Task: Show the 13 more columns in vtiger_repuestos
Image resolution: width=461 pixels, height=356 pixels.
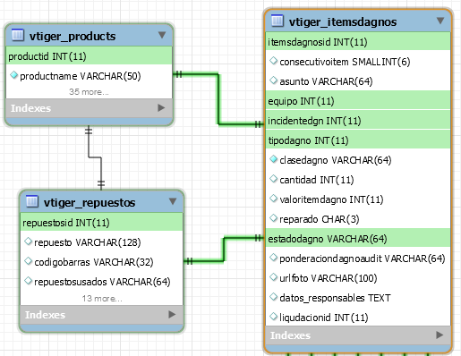Action: (102, 298)
